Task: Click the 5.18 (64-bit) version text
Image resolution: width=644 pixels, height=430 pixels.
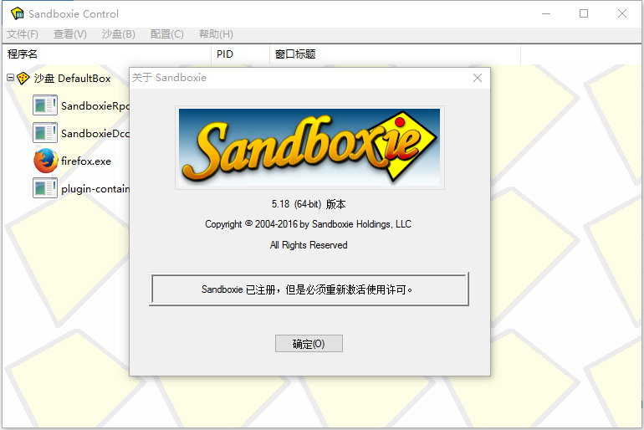Action: [309, 204]
